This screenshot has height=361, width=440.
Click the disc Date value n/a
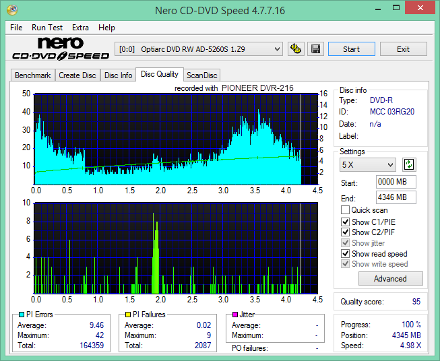375,124
